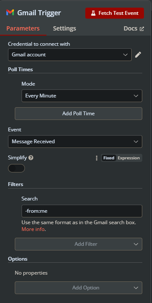Select the Parameters tab

23,28
